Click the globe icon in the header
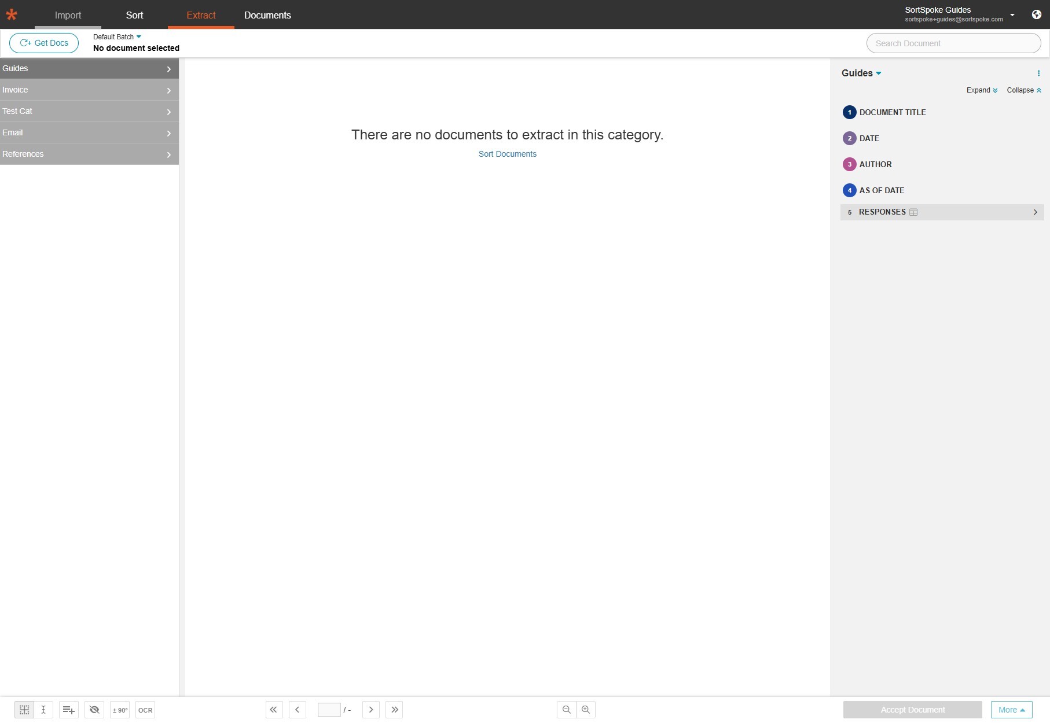This screenshot has width=1050, height=723. click(1036, 14)
